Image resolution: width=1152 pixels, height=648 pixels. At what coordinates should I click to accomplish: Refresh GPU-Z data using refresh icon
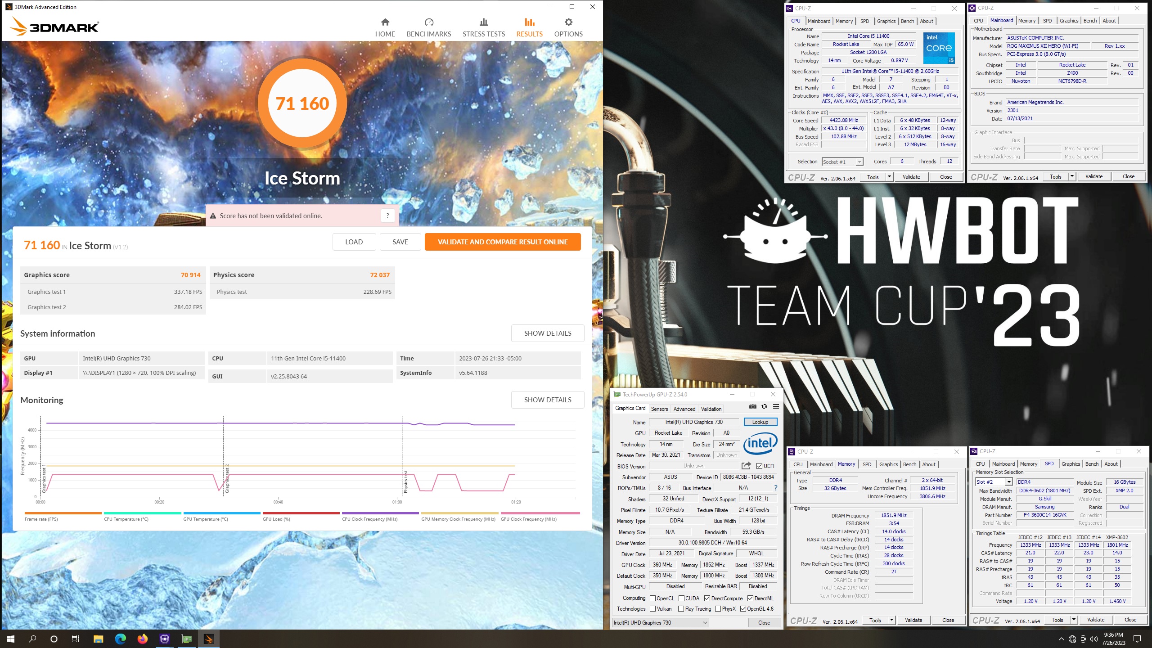pos(764,406)
